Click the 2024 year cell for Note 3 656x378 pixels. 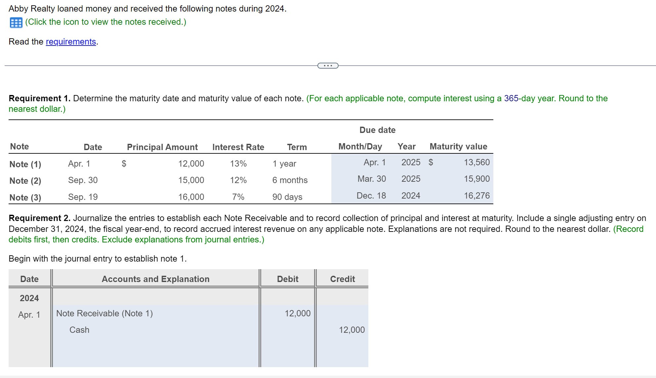coord(411,195)
